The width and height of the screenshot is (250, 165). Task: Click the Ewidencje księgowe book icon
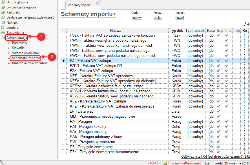[x=3, y=7]
